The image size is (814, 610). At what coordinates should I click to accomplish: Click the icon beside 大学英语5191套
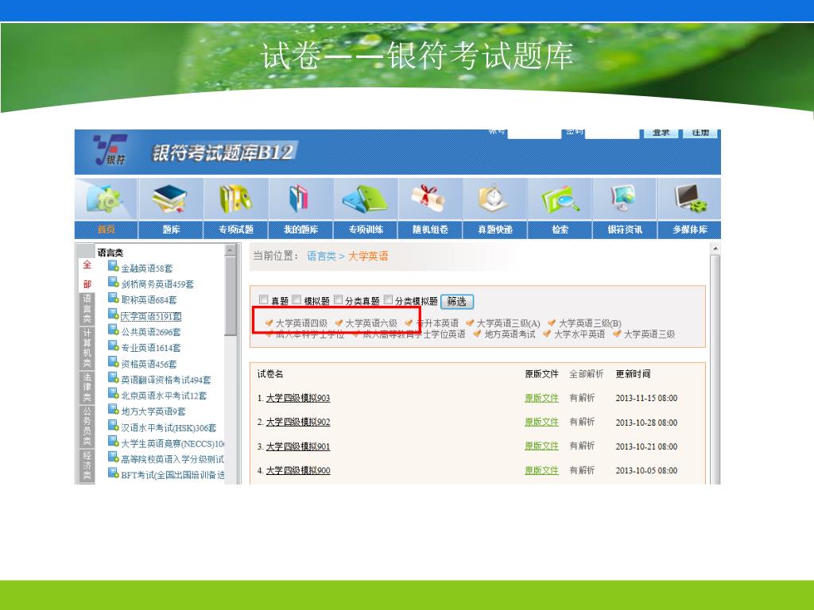[113, 314]
